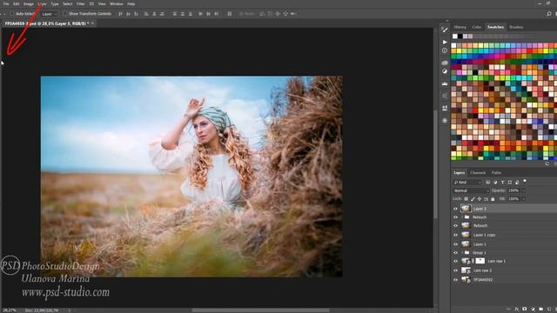
Task: Create a new group folder icon
Action: 540,310
